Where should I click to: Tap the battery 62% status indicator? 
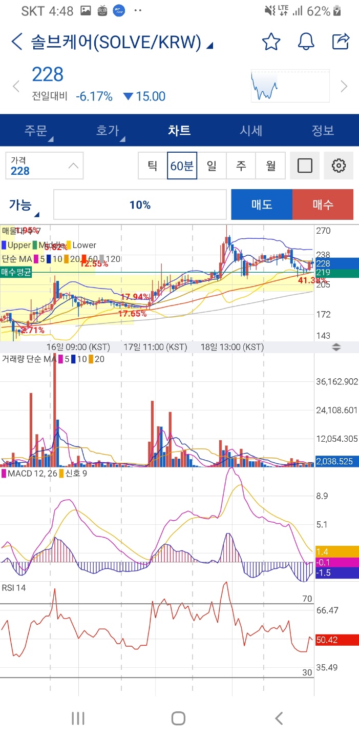[325, 11]
